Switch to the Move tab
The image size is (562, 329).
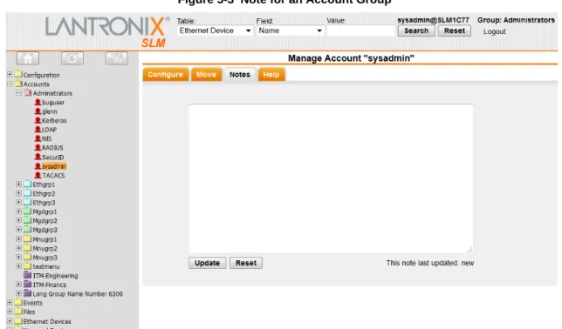pyautogui.click(x=206, y=74)
